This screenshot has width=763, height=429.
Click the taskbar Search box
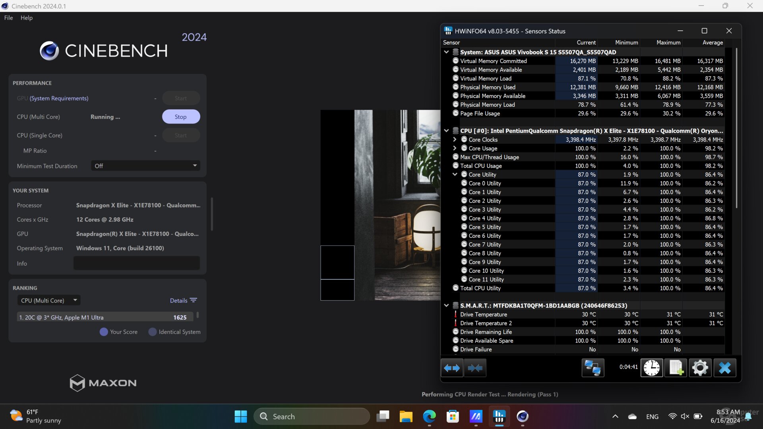(x=312, y=416)
